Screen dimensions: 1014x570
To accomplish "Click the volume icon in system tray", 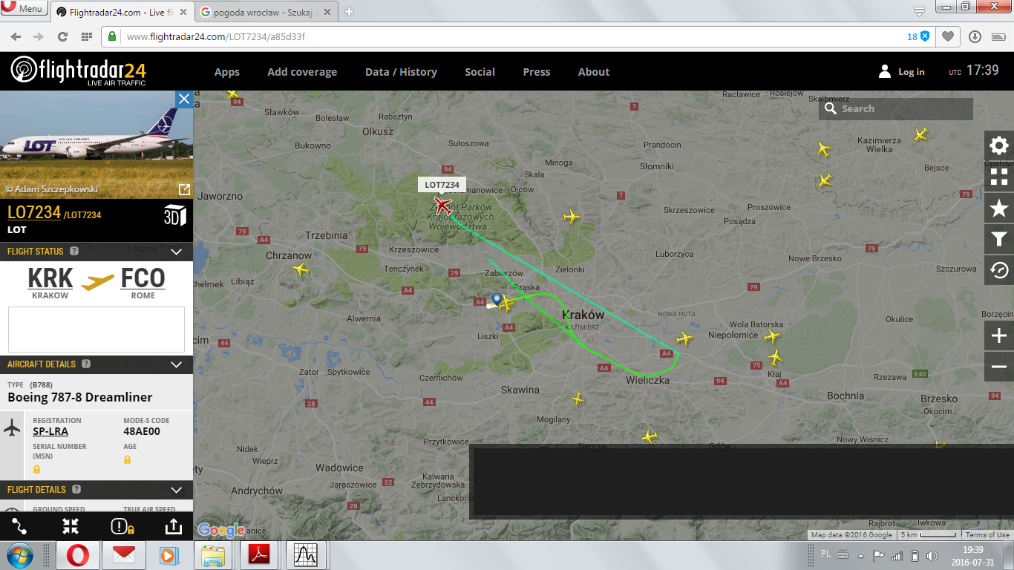I will [932, 555].
